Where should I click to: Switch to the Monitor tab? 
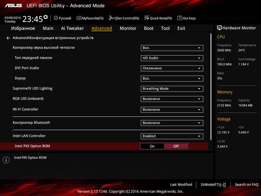[128, 28]
